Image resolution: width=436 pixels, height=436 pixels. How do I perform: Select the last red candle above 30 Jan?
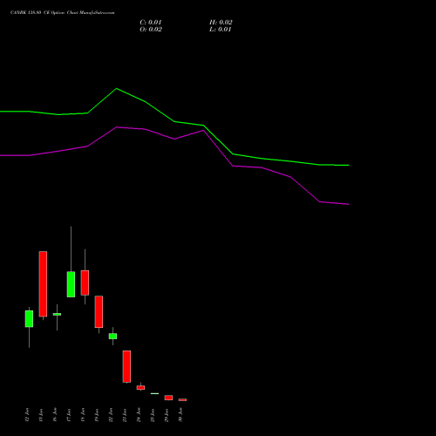pos(182,400)
